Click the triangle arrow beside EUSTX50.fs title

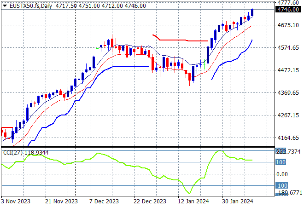5,6
